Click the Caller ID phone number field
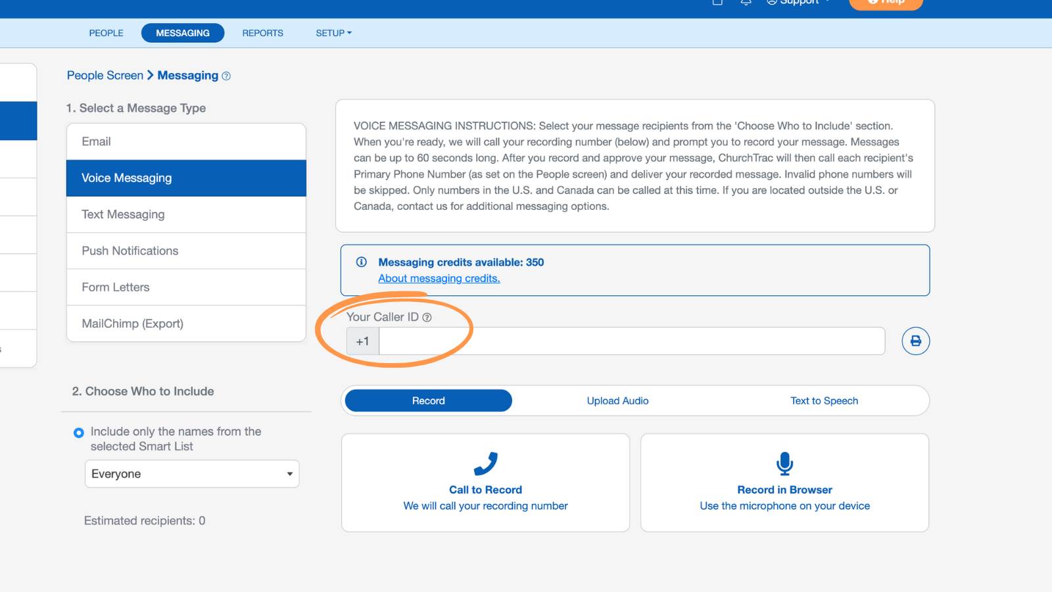The height and width of the screenshot is (592, 1052). click(x=632, y=341)
